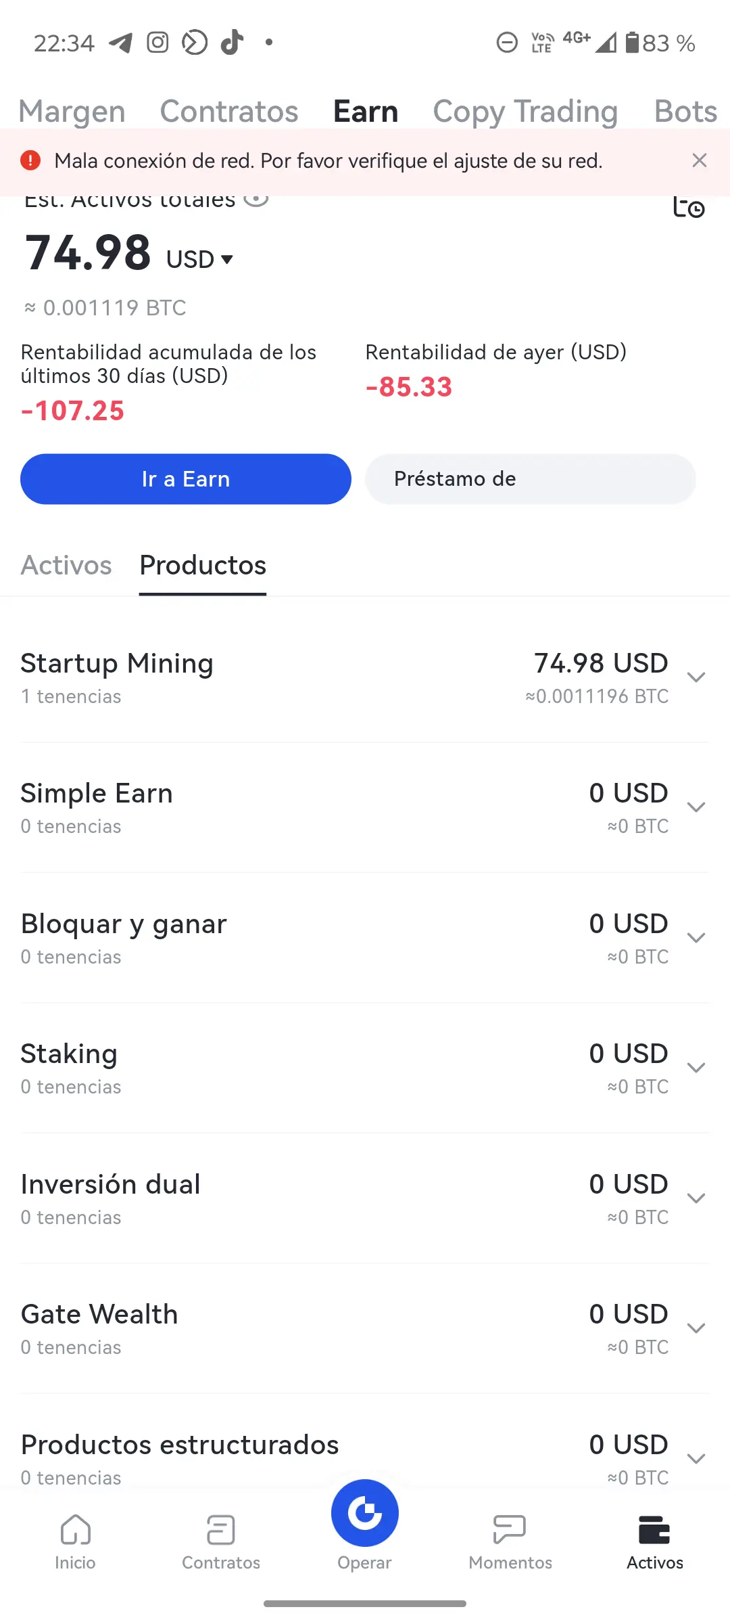
Task: Switch to the Copy Trading tab
Action: tap(525, 111)
